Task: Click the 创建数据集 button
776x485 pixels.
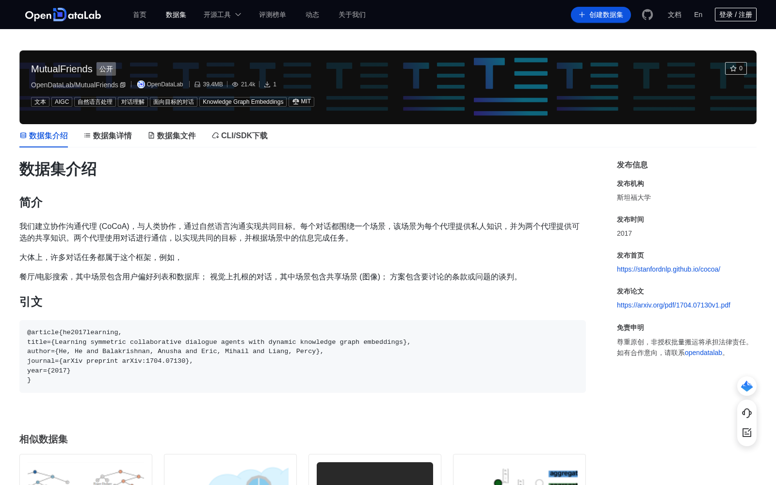Action: (x=601, y=15)
